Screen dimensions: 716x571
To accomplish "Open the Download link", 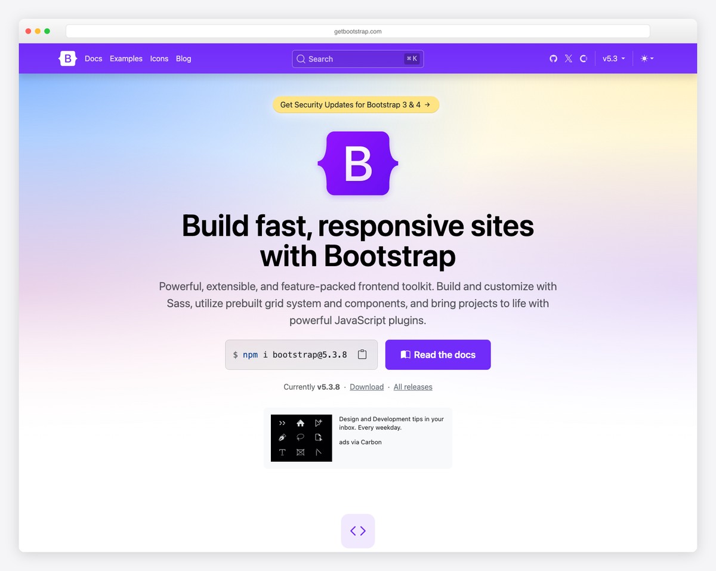I will point(366,387).
